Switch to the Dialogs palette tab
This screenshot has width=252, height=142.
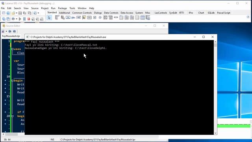click(x=98, y=13)
